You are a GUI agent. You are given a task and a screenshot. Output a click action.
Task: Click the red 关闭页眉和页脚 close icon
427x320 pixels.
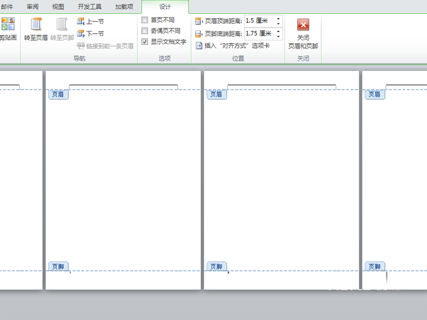click(303, 25)
